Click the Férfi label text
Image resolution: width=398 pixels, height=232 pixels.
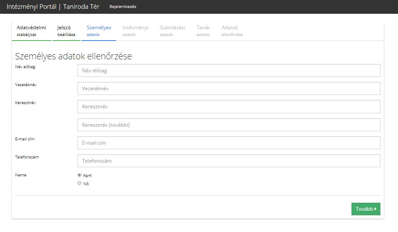88,176
